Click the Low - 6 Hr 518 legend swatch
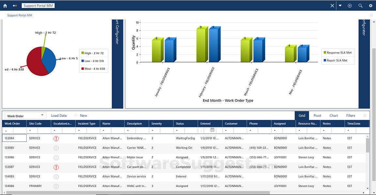The image size is (376, 195). pos(83,61)
